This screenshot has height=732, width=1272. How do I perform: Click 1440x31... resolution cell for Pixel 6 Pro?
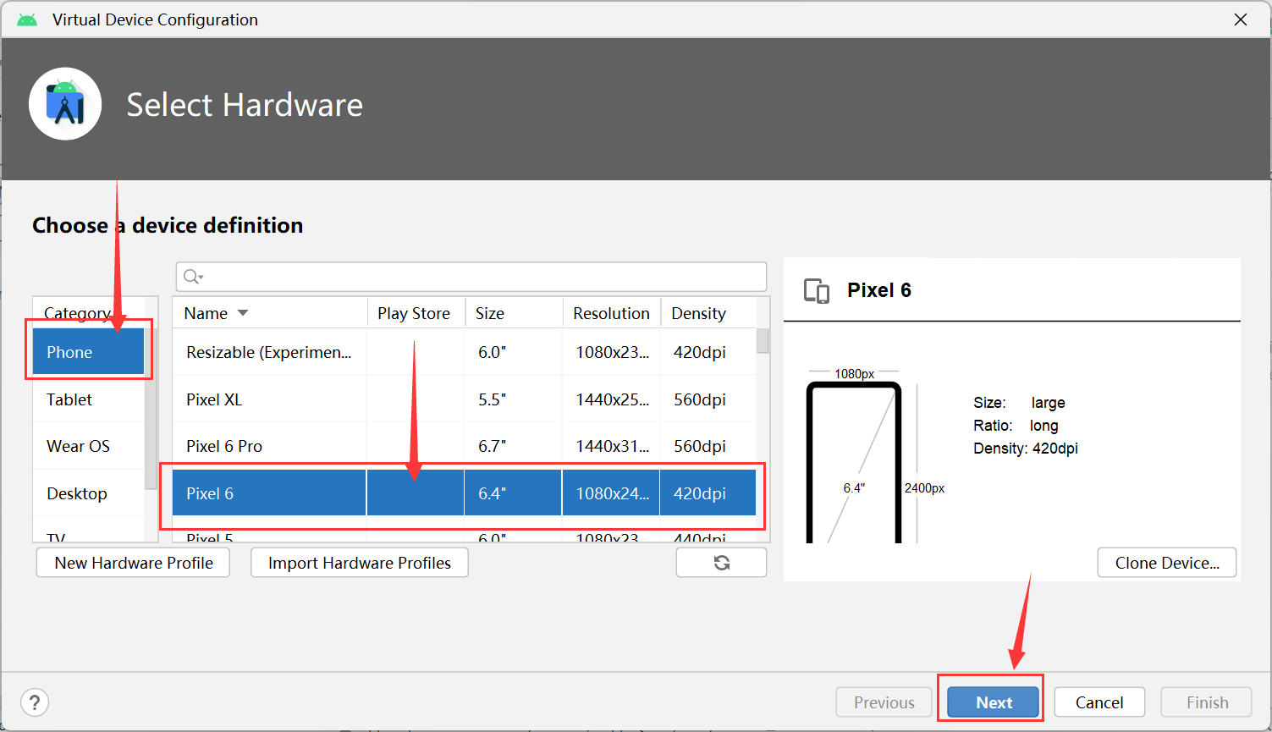pos(612,446)
